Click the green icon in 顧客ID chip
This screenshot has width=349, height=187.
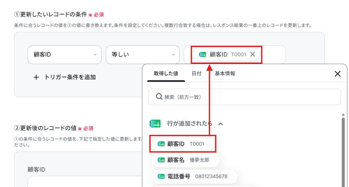coord(202,55)
